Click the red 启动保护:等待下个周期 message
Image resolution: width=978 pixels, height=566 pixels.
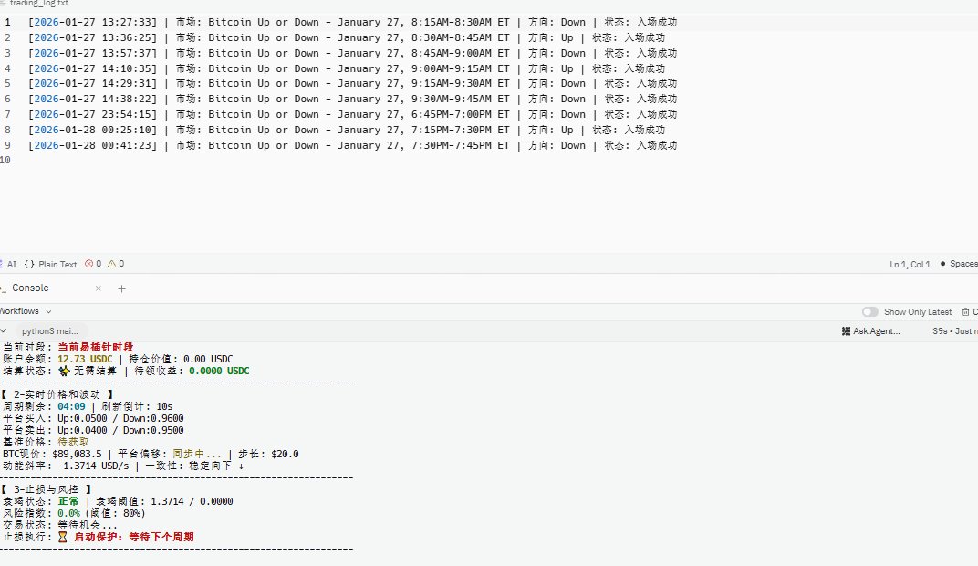coord(133,538)
